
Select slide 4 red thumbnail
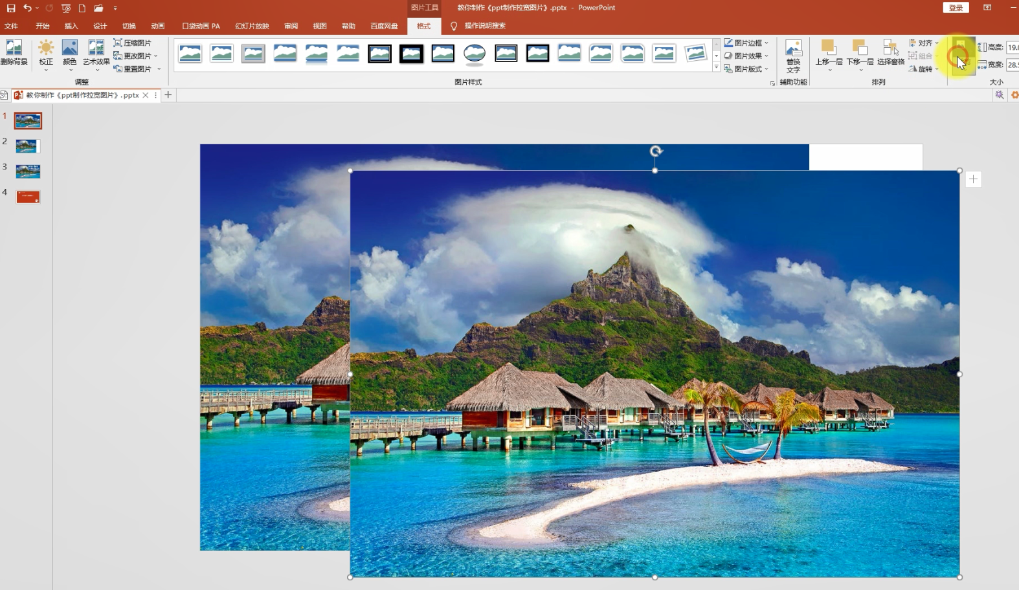[x=28, y=197]
